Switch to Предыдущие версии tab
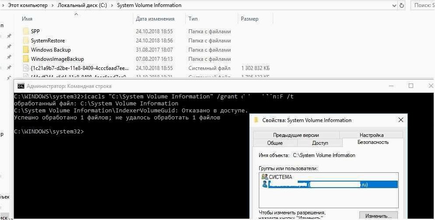435x220 pixels. [x=296, y=135]
